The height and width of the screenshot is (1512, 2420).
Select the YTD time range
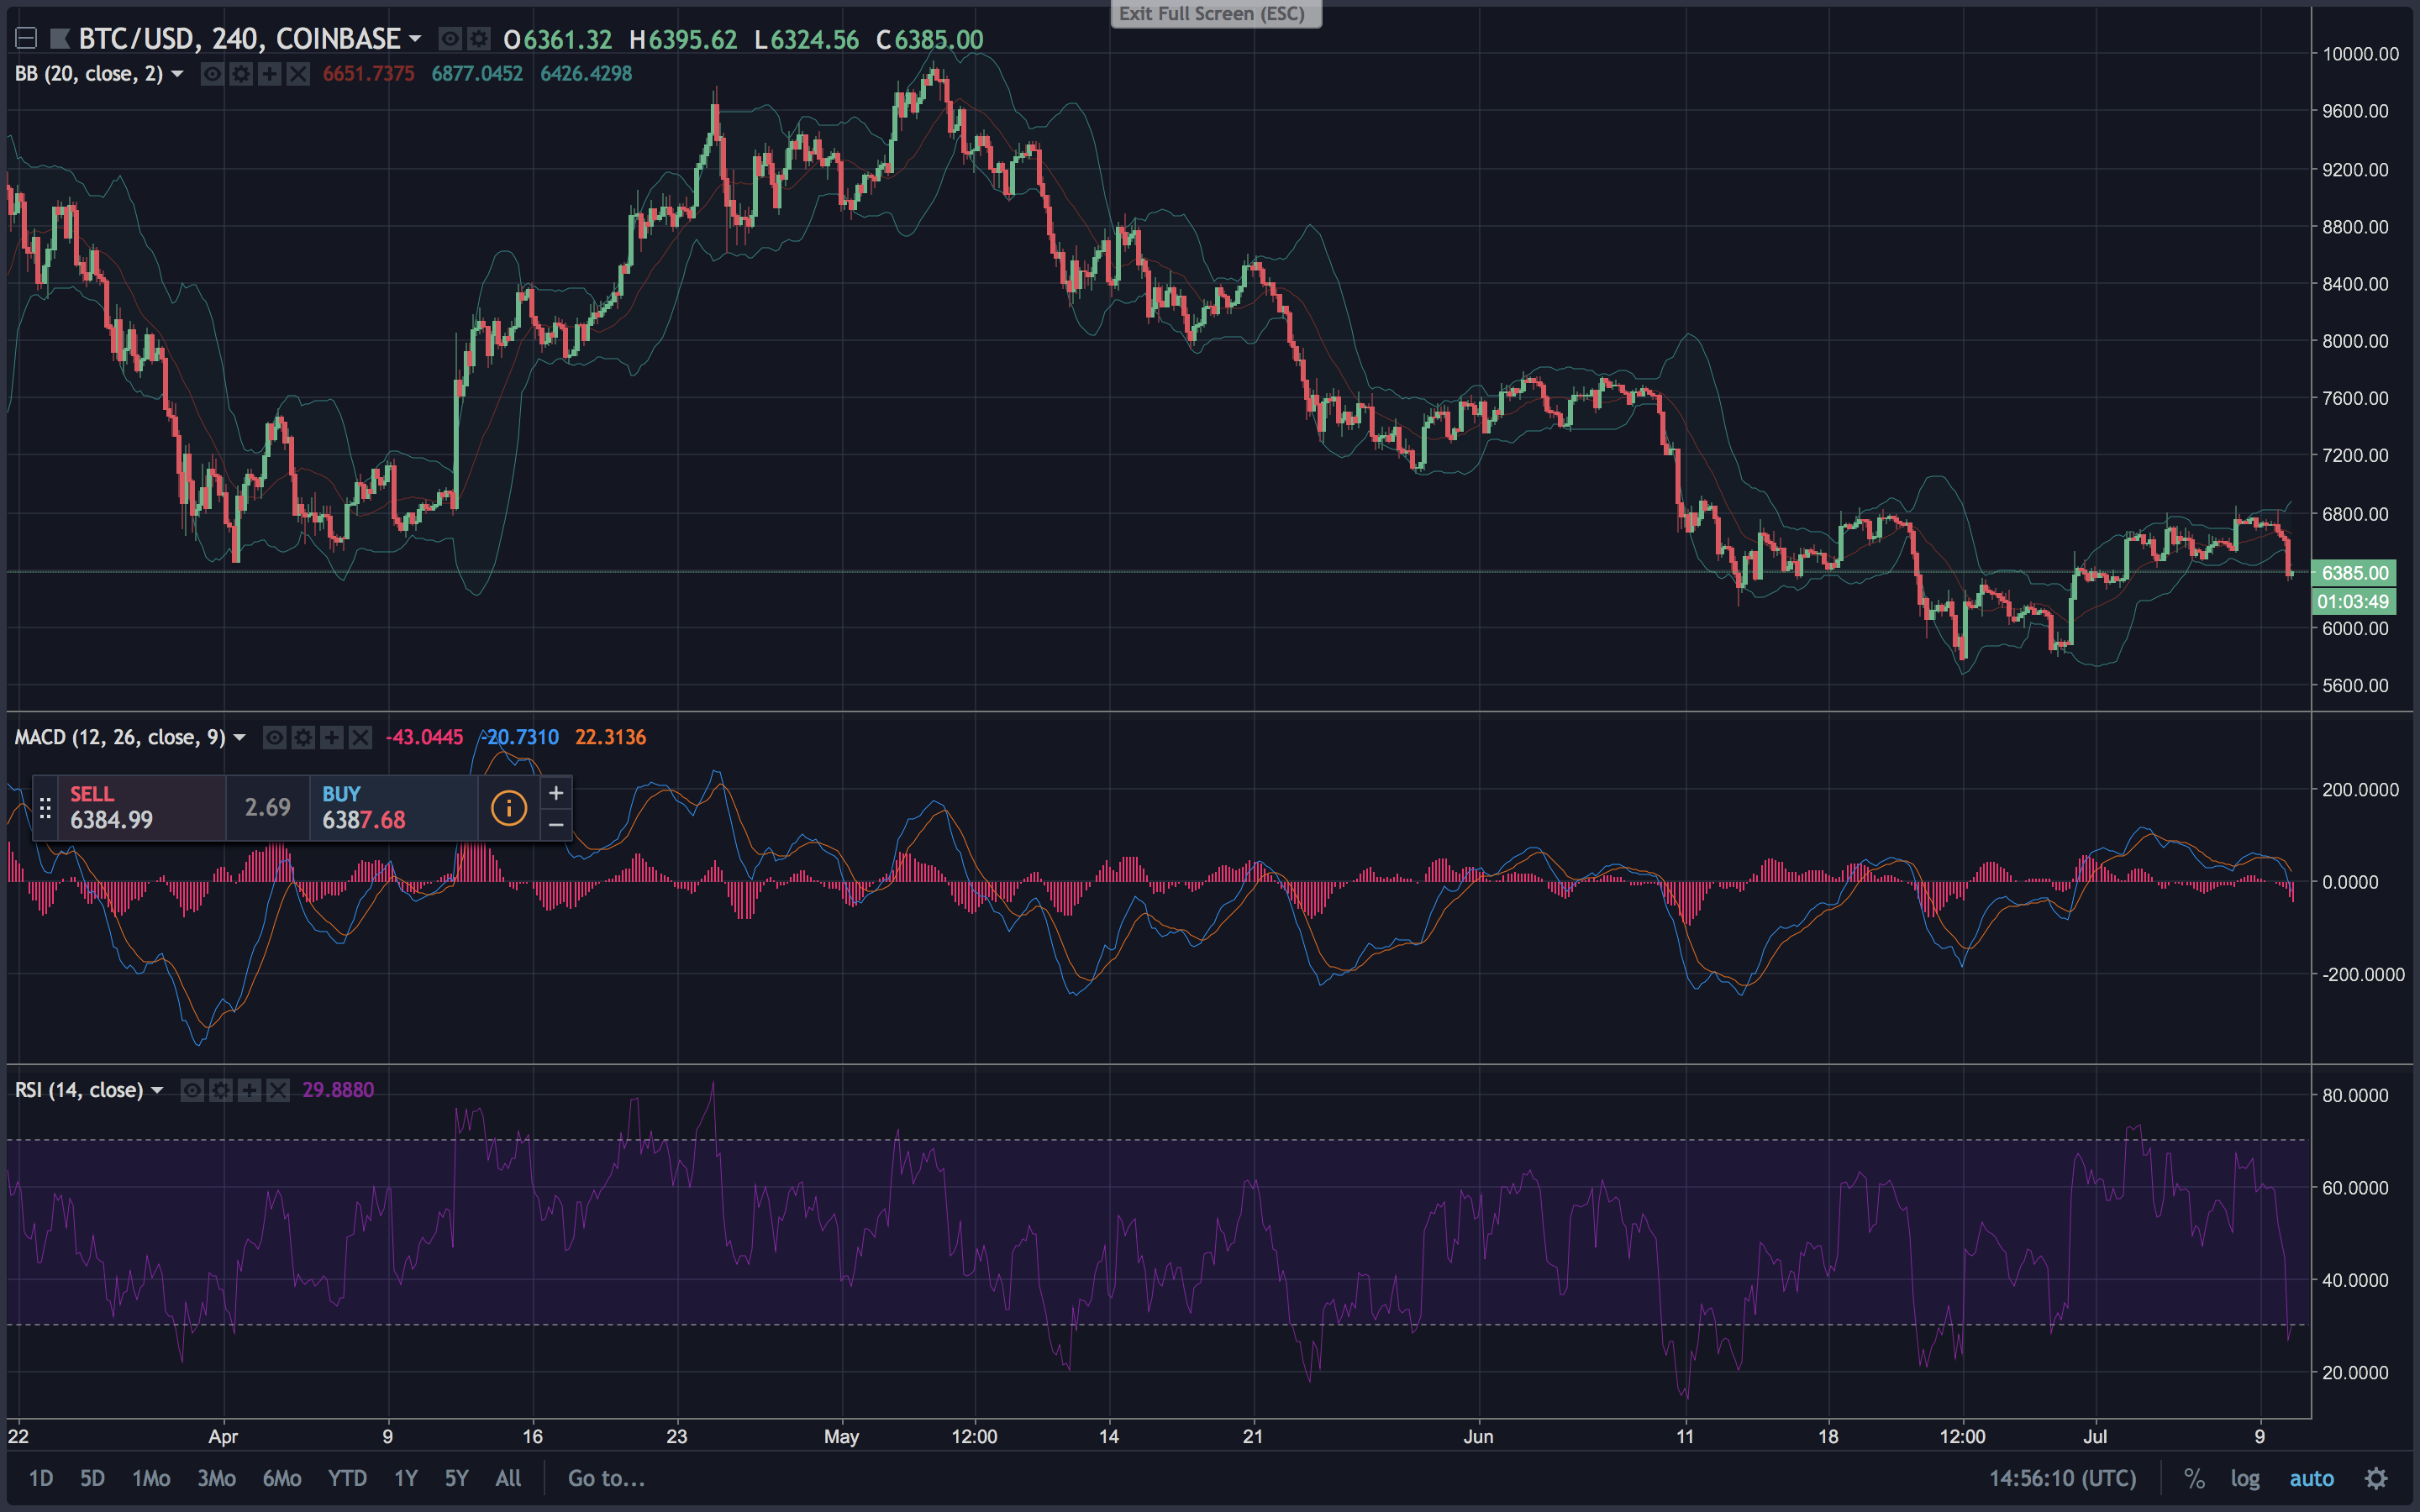pos(347,1478)
